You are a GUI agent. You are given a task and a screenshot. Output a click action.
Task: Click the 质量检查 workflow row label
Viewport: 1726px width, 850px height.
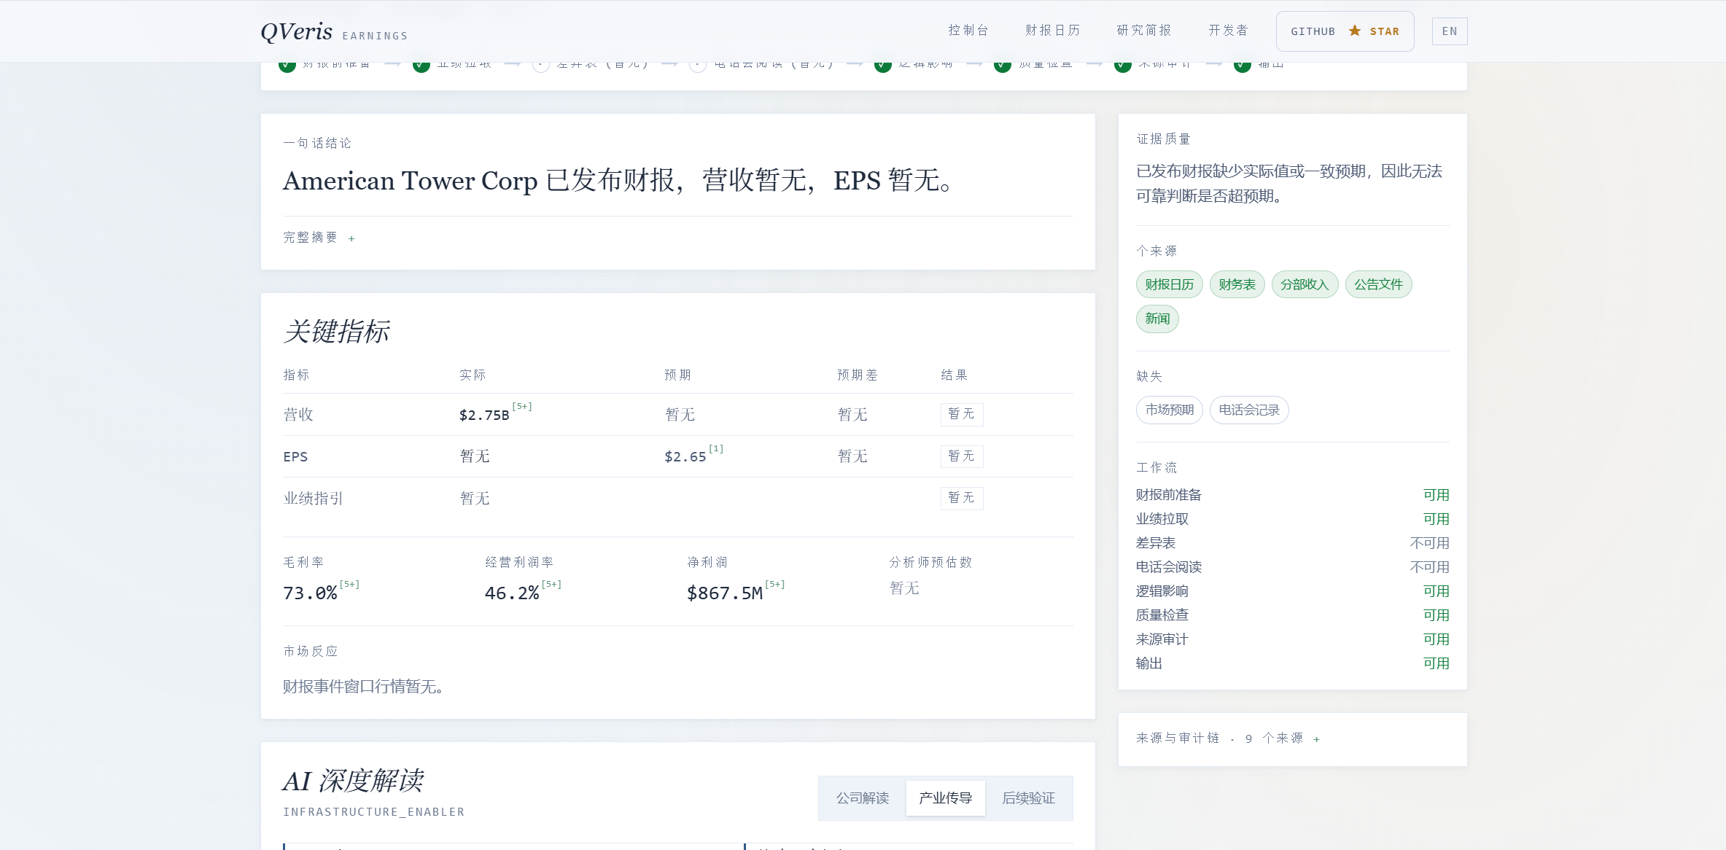(1162, 615)
